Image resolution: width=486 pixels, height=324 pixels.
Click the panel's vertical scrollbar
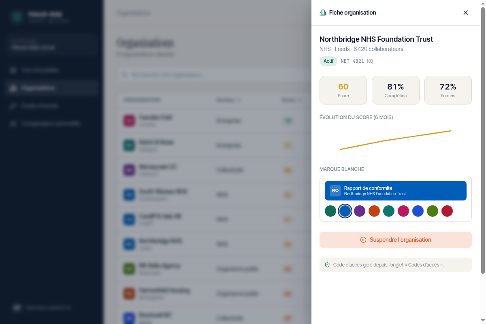pos(483,140)
